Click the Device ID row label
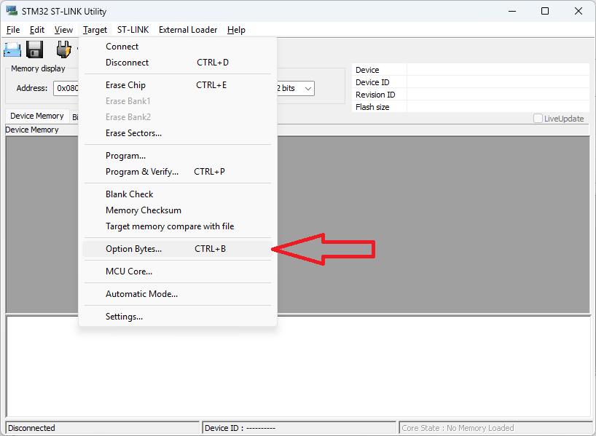596x436 pixels. click(x=372, y=82)
